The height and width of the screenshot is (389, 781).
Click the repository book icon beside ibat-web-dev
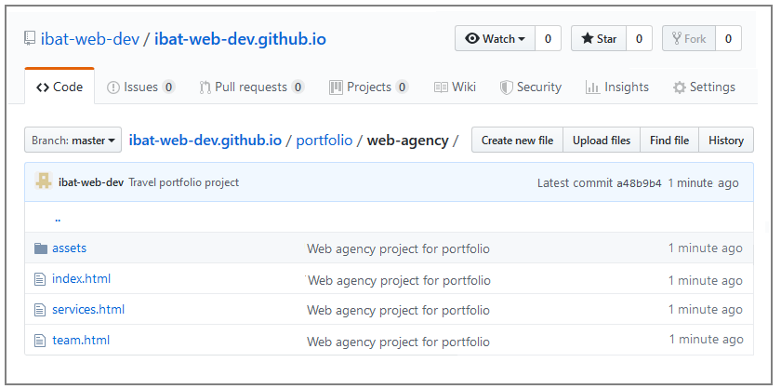[x=30, y=38]
